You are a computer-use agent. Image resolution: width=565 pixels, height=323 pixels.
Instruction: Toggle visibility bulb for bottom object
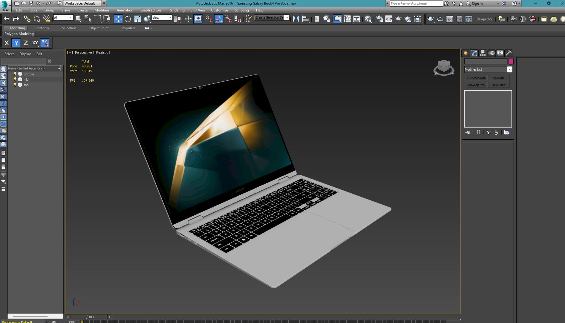[15, 74]
